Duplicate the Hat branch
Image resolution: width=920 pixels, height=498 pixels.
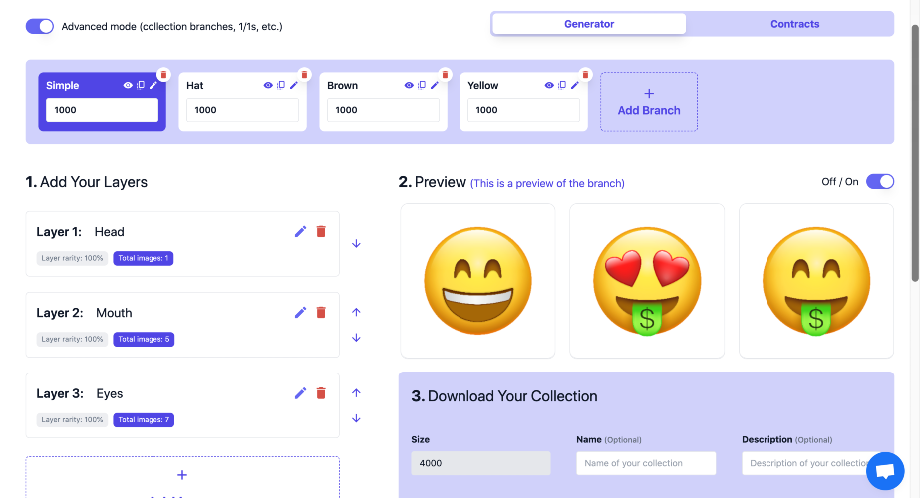(x=281, y=85)
